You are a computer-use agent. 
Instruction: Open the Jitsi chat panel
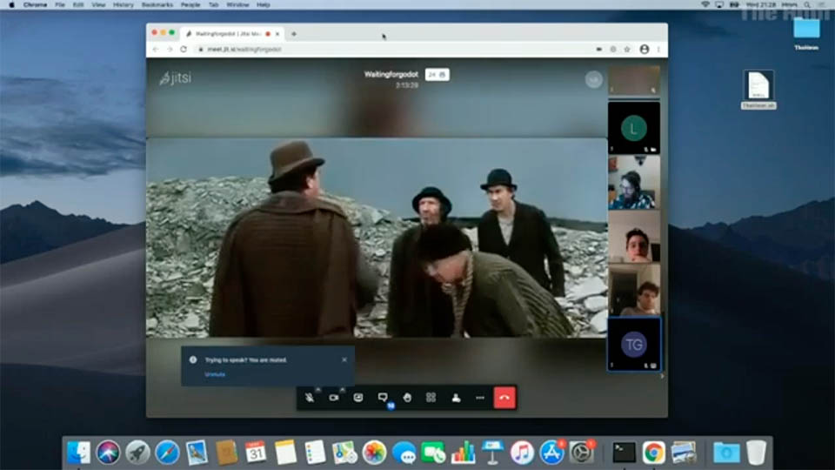[383, 398]
